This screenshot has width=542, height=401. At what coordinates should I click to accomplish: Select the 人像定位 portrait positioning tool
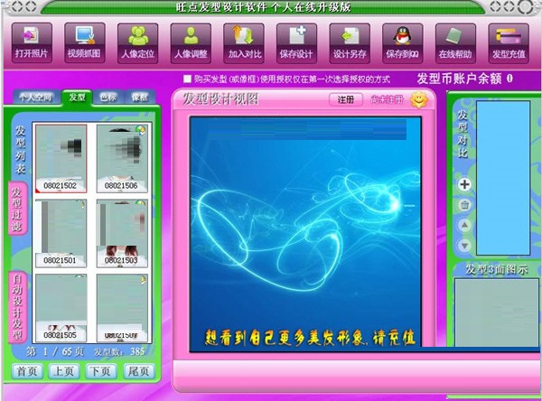pos(137,42)
